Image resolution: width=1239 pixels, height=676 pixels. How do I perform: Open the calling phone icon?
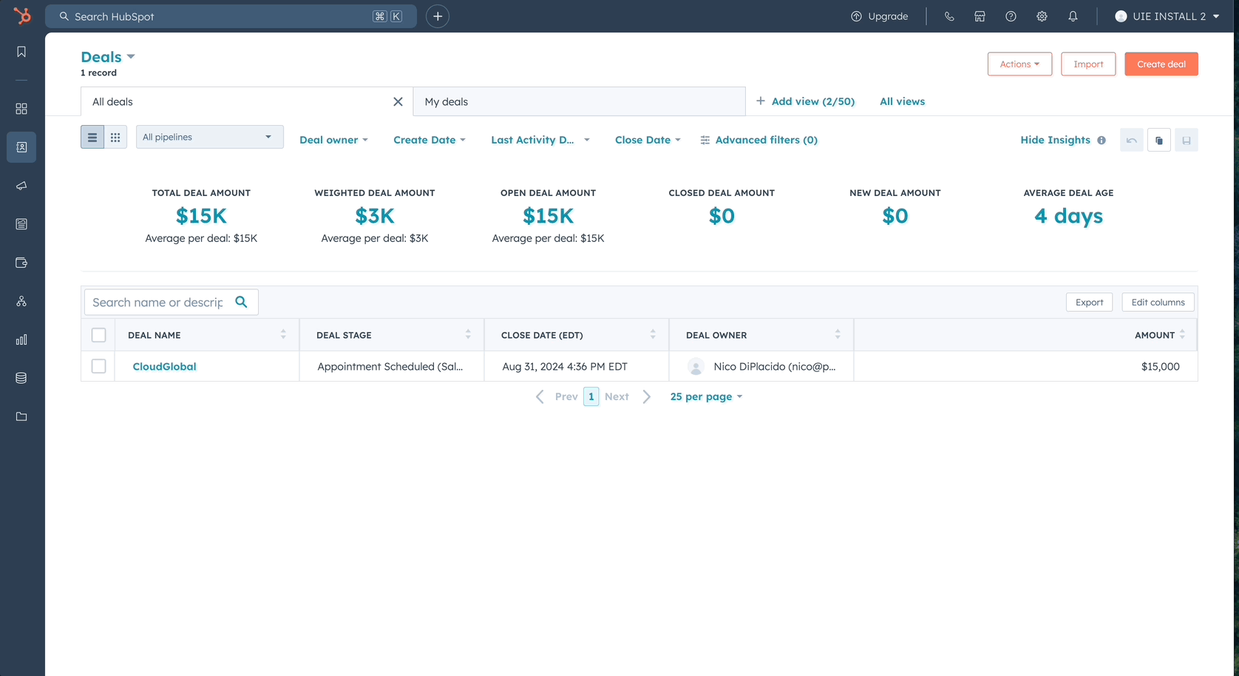[949, 16]
